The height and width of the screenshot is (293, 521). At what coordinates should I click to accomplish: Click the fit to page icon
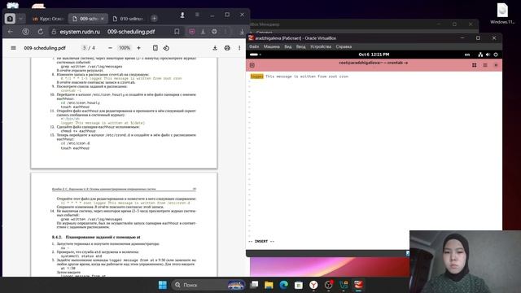[155, 48]
